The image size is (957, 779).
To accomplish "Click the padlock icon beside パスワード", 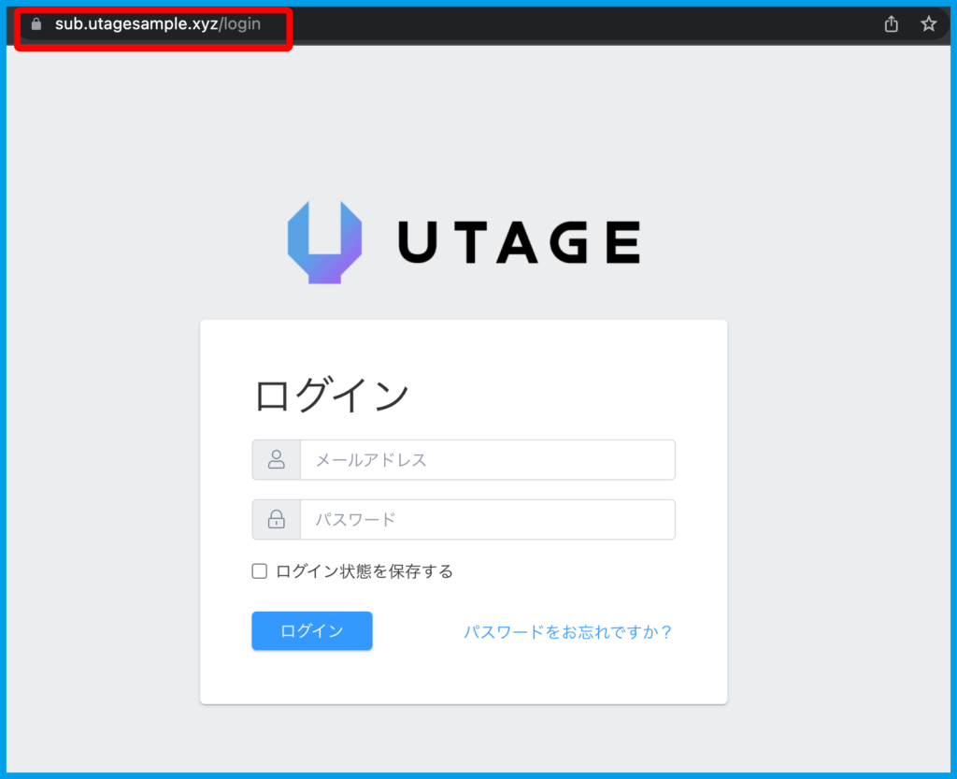I will 277,520.
